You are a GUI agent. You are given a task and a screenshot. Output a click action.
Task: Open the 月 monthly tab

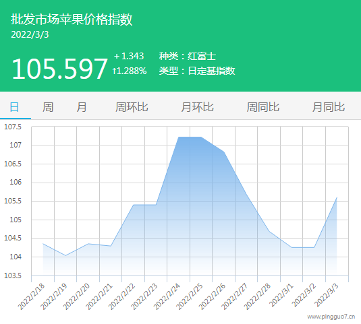click(x=82, y=107)
